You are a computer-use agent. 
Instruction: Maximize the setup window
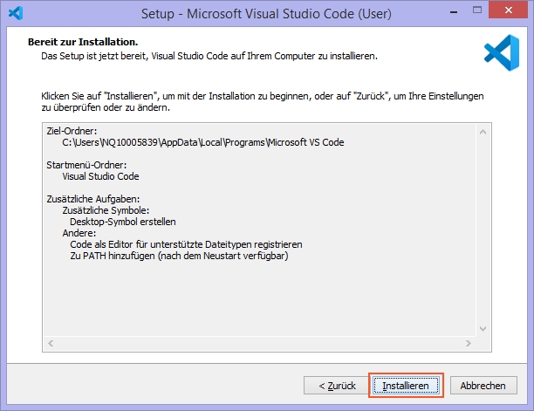477,10
